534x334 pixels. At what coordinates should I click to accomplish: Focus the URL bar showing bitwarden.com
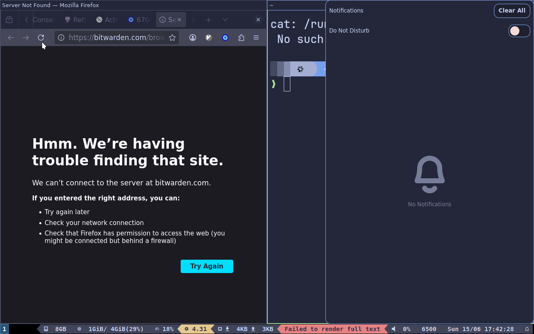[117, 38]
